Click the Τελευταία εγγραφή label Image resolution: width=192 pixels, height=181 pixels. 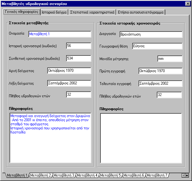point(115,84)
